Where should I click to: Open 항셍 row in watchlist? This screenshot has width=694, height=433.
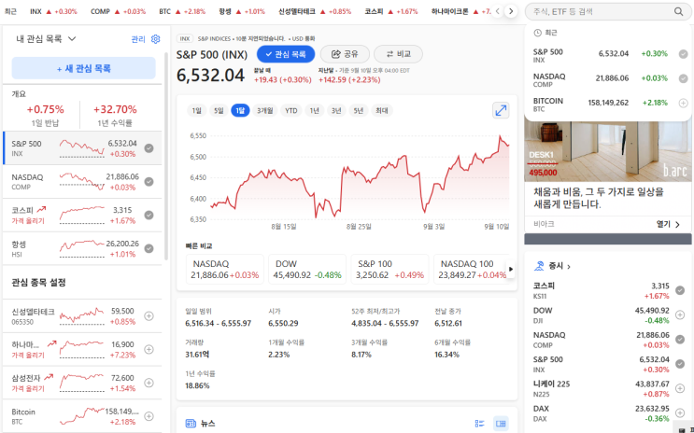[82, 248]
